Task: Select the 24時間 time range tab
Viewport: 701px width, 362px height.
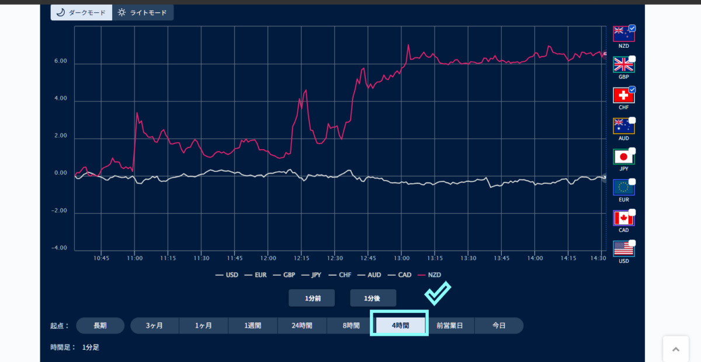Action: (302, 325)
